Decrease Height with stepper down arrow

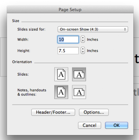83,52
